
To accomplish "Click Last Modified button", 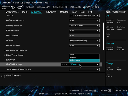I will pos(74,90).
